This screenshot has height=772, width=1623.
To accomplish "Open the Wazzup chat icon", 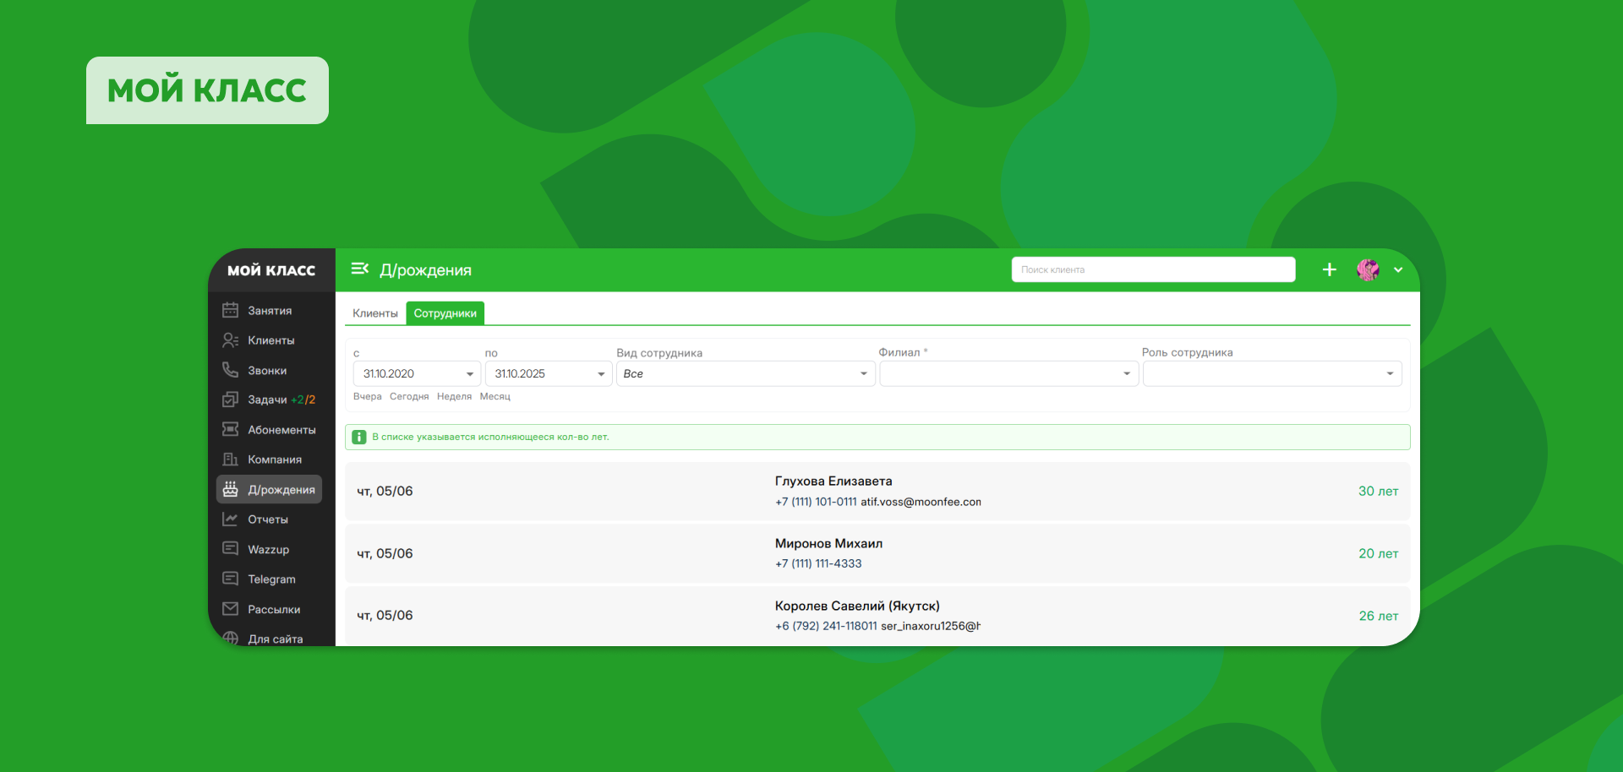I will click(231, 548).
